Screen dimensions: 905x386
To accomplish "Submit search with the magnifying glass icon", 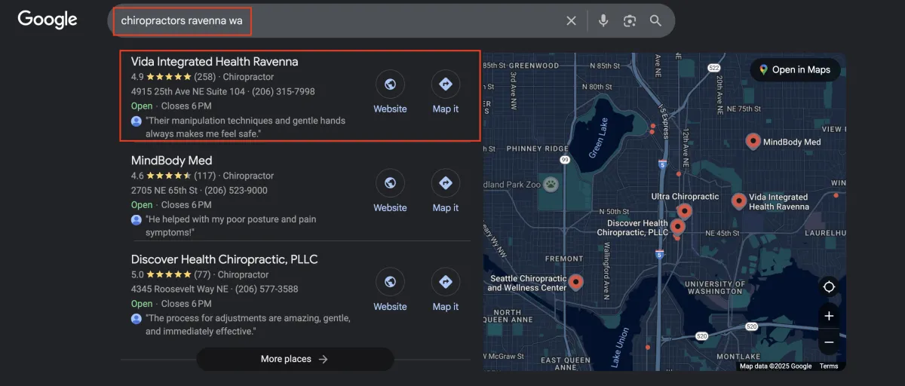I will coord(655,21).
